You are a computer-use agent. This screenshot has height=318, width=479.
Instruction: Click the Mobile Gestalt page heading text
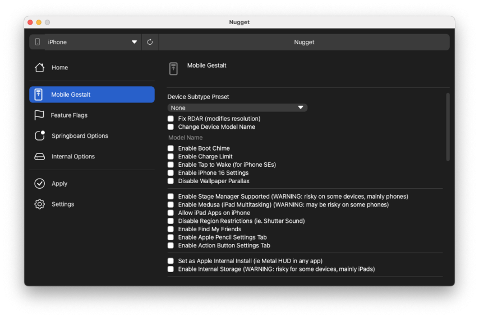tap(207, 66)
